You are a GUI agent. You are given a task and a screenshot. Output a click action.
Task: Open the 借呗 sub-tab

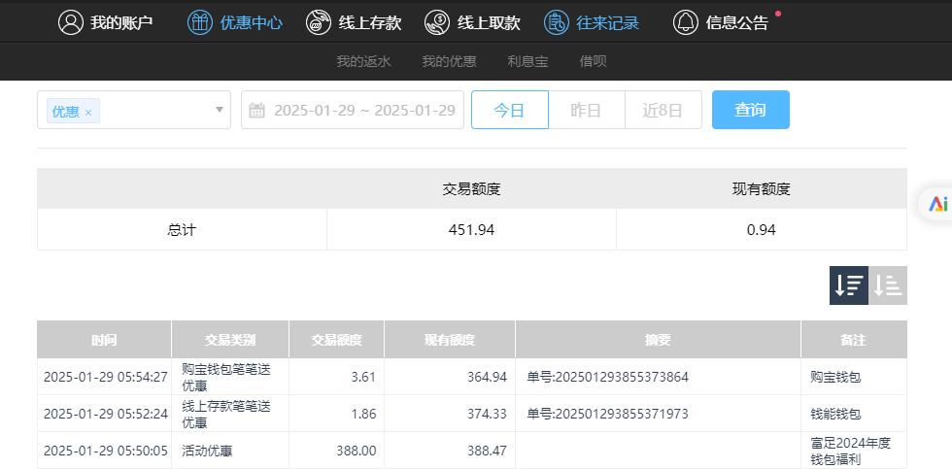click(593, 61)
